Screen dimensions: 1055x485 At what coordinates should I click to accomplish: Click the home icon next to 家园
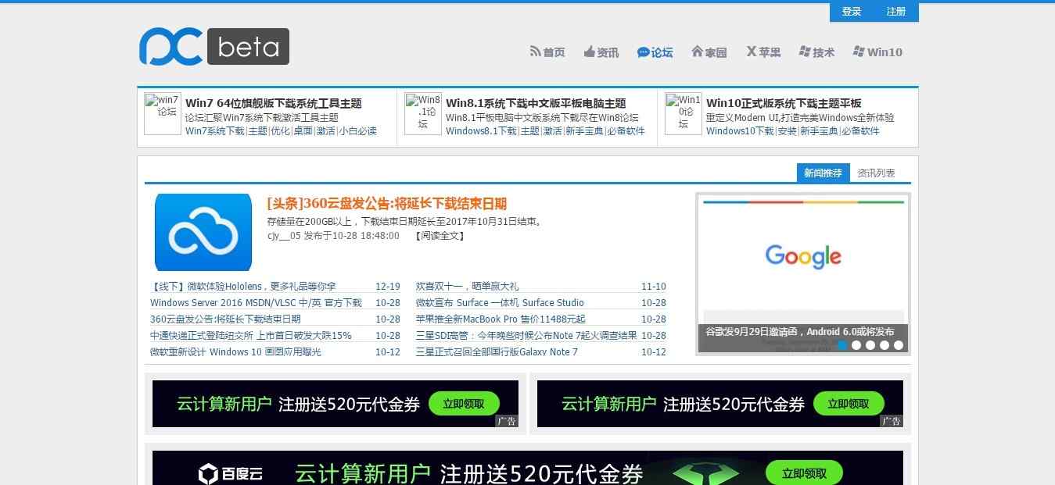[697, 52]
